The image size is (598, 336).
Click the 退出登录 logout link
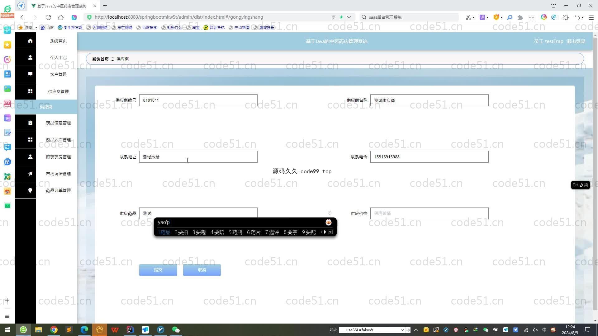coord(576,41)
